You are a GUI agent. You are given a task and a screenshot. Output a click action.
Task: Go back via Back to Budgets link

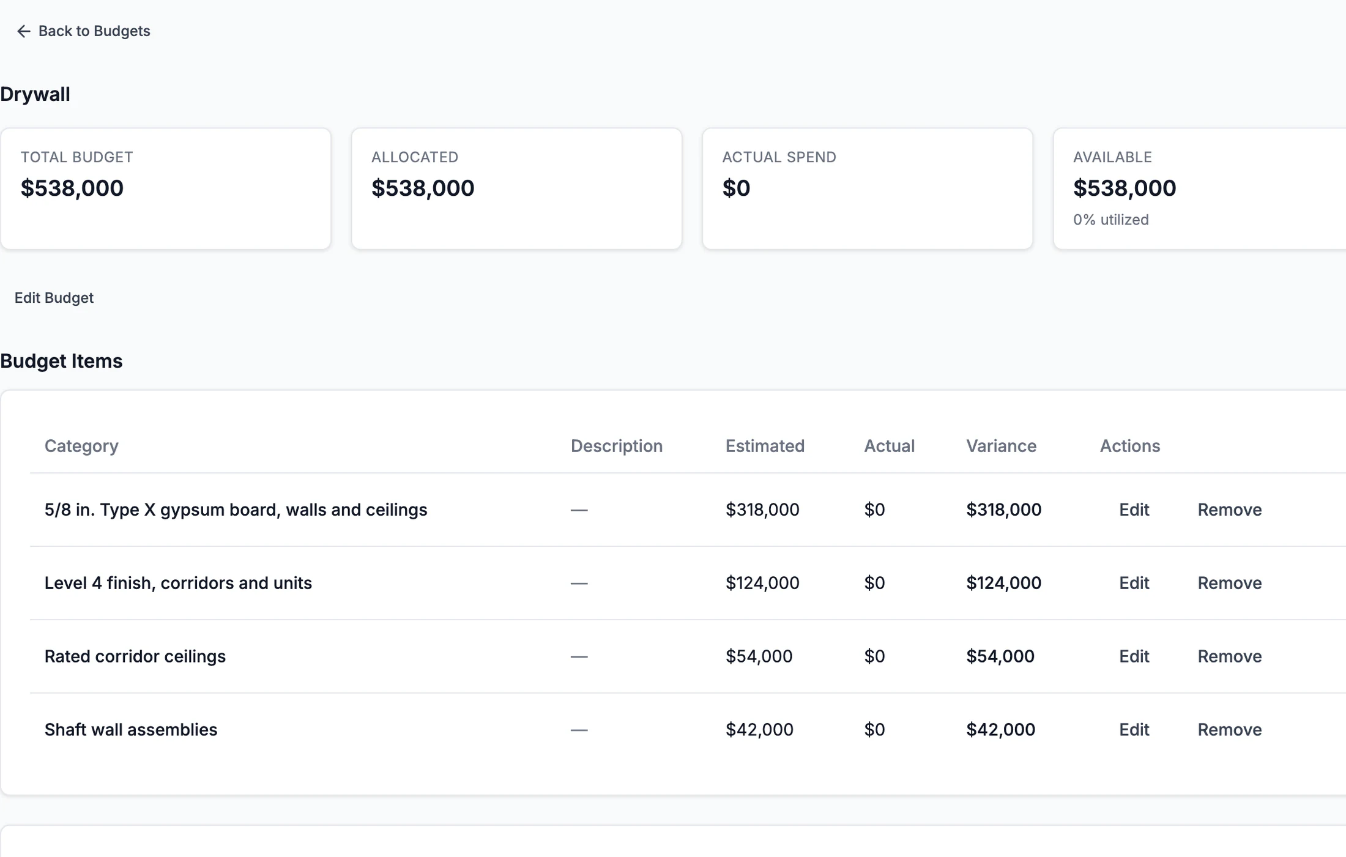pos(83,31)
